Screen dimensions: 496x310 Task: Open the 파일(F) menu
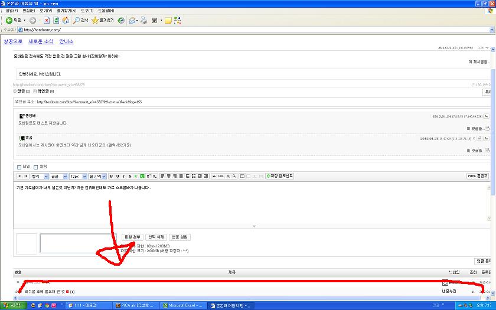click(x=12, y=11)
